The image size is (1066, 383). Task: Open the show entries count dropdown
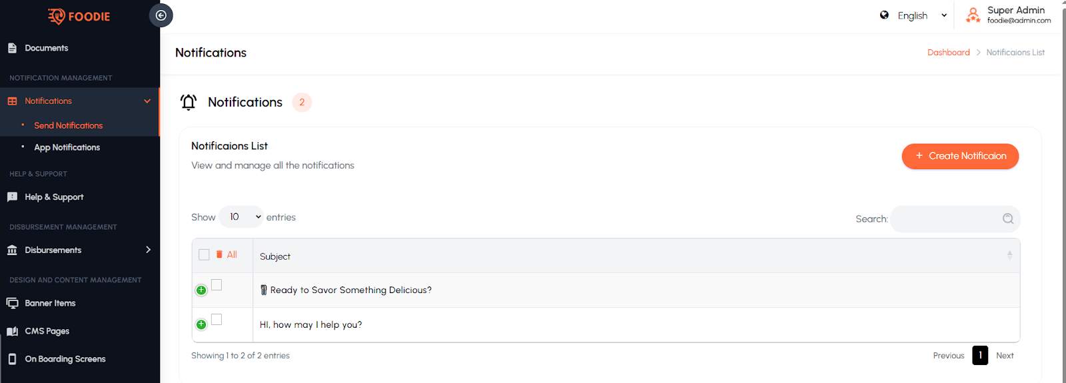pos(241,217)
